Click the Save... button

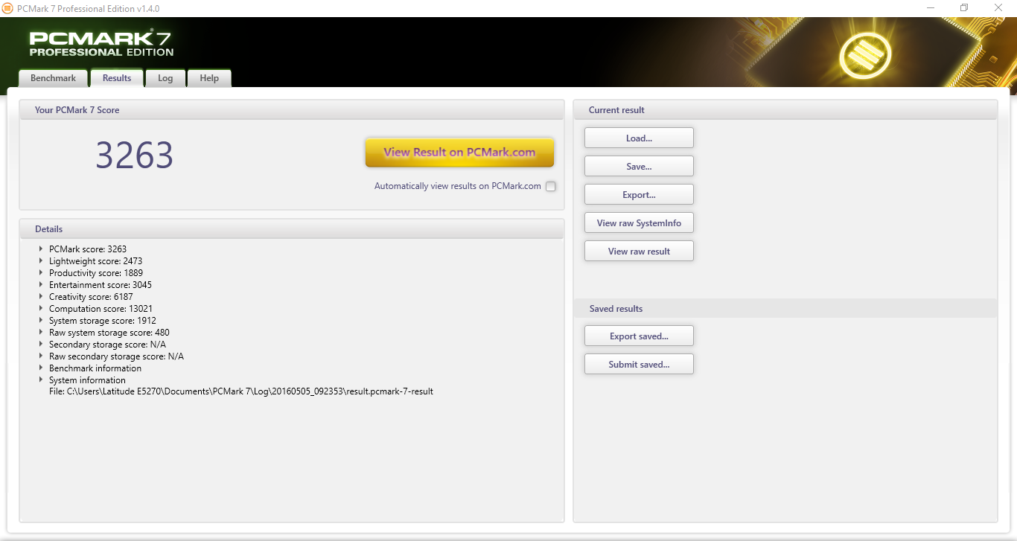[639, 166]
